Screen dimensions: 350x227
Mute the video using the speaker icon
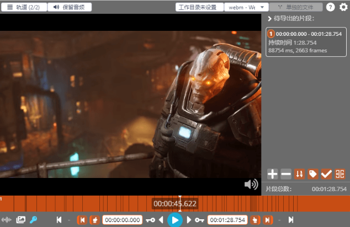tap(251, 184)
